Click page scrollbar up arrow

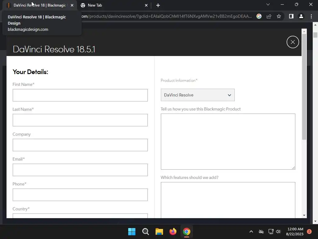pyautogui.click(x=316, y=25)
